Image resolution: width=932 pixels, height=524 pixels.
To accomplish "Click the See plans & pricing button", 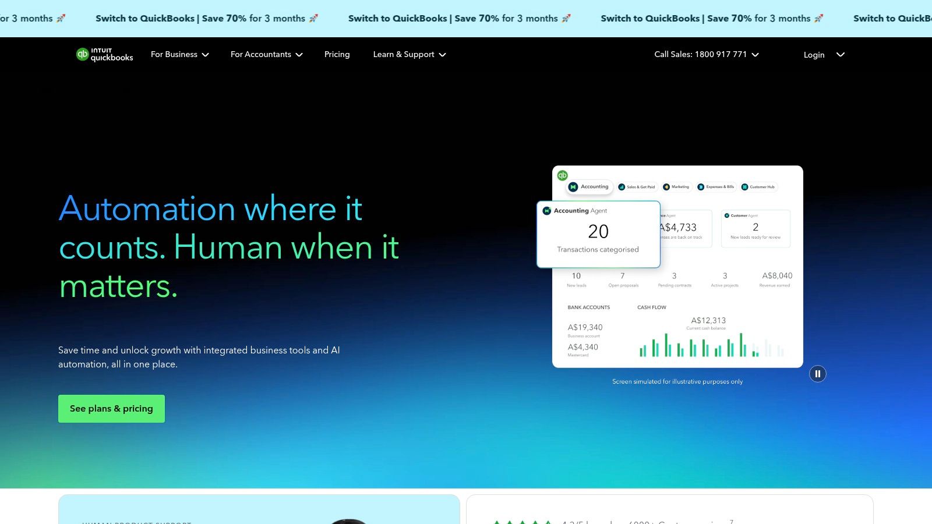I will [111, 408].
